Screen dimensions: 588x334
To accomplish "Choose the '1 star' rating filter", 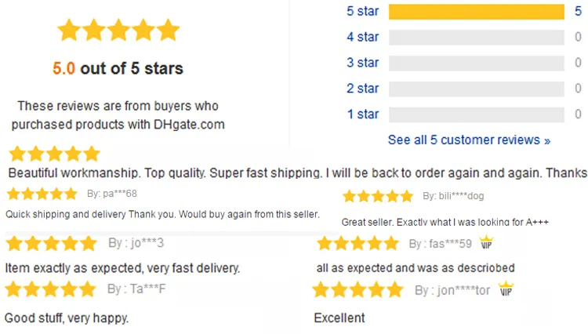I will 363,114.
